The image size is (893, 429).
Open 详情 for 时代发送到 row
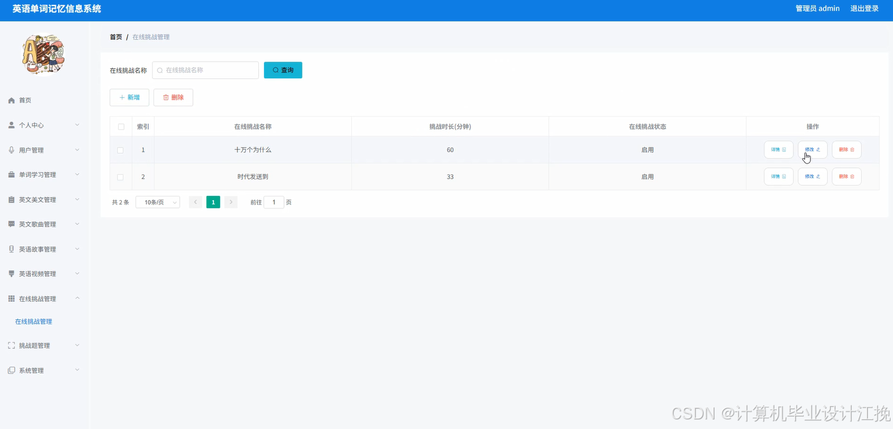coord(779,177)
